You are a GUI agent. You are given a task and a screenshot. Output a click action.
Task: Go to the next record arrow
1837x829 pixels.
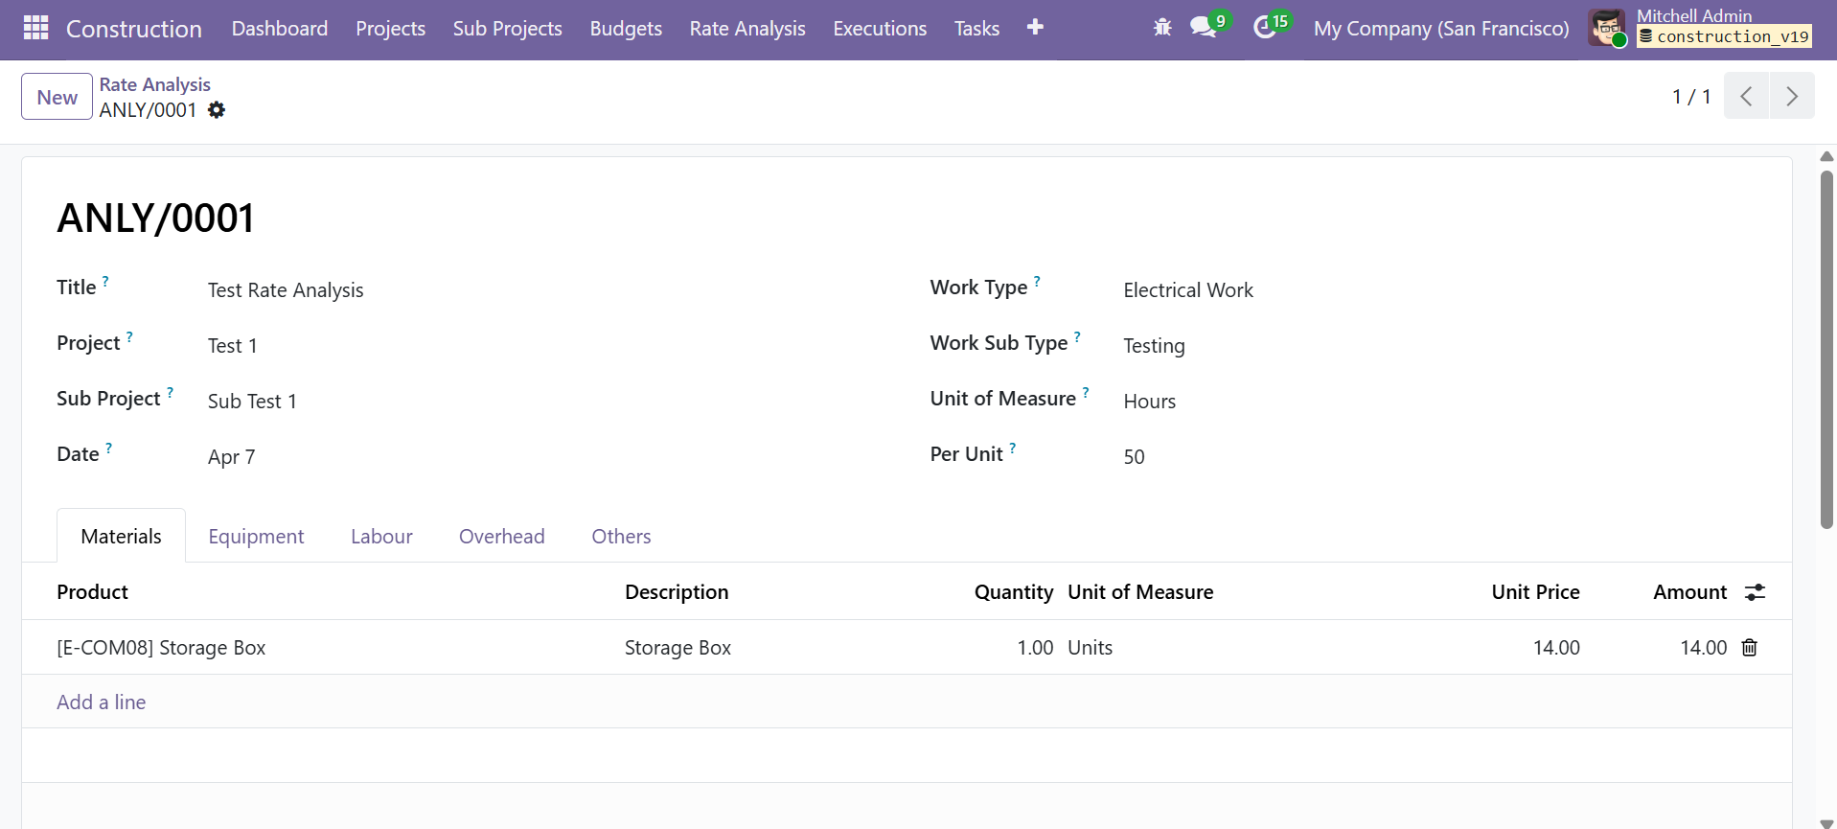coord(1791,96)
